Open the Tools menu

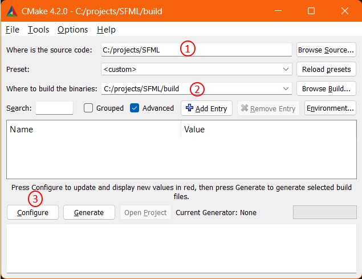tap(38, 30)
